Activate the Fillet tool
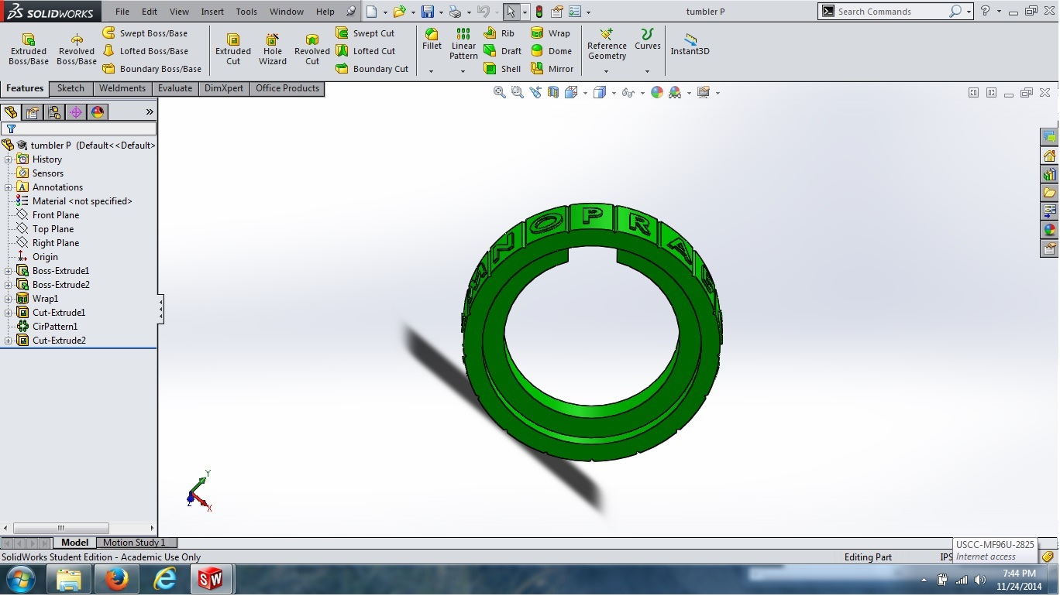This screenshot has height=596, width=1060. tap(432, 39)
